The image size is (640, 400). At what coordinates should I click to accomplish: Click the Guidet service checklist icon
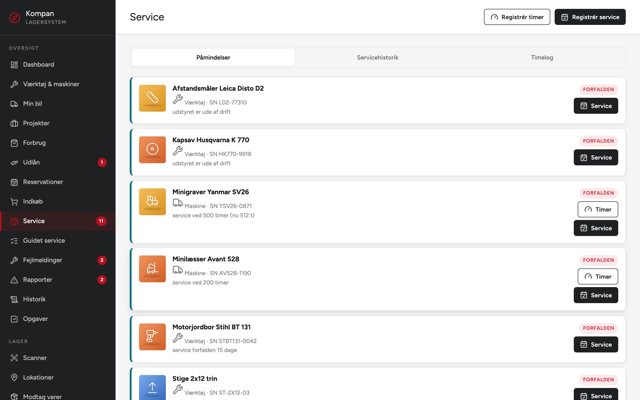(14, 241)
